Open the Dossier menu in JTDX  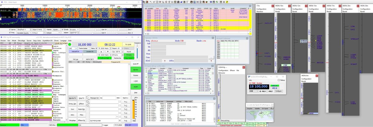[x=3, y=41]
